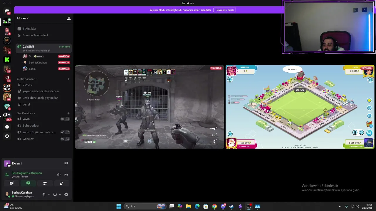Deafen with the headphones icon
This screenshot has height=211, width=376.
[55, 194]
